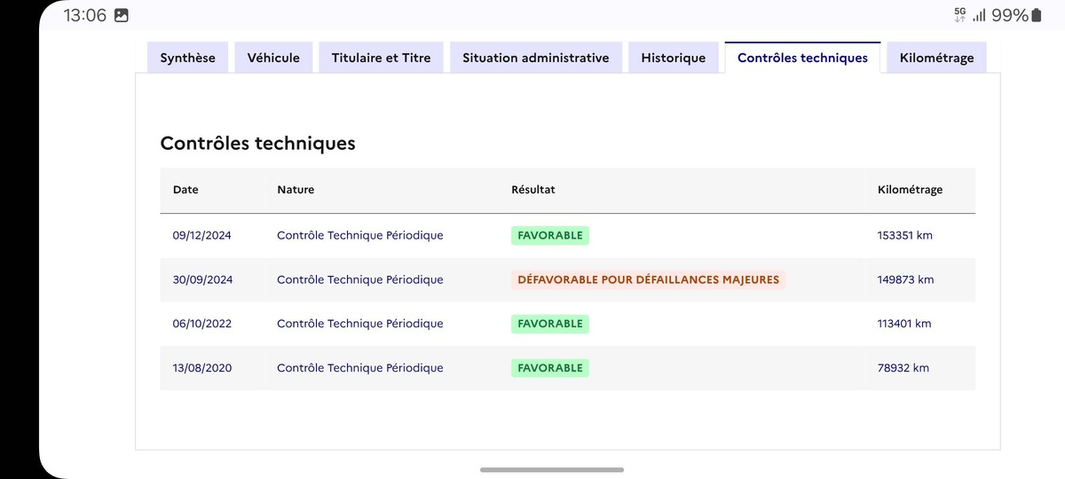Tap the image notification icon in status bar
Viewport: 1065px width, 479px height.
pyautogui.click(x=122, y=15)
